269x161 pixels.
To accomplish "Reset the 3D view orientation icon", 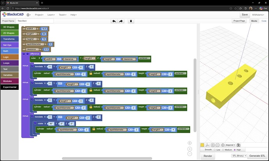I will (x=223, y=145).
